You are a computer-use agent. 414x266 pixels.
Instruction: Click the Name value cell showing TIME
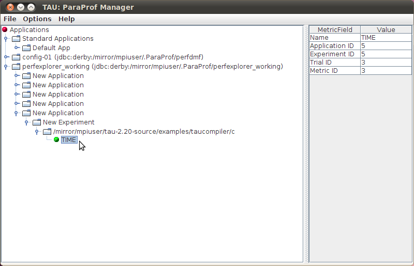[386, 38]
